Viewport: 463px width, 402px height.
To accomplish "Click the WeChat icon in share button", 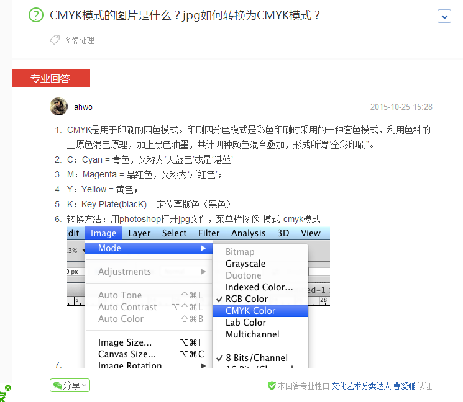I will [58, 385].
